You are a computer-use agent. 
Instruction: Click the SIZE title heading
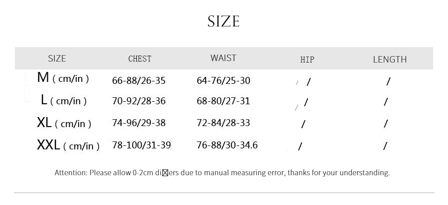click(224, 22)
